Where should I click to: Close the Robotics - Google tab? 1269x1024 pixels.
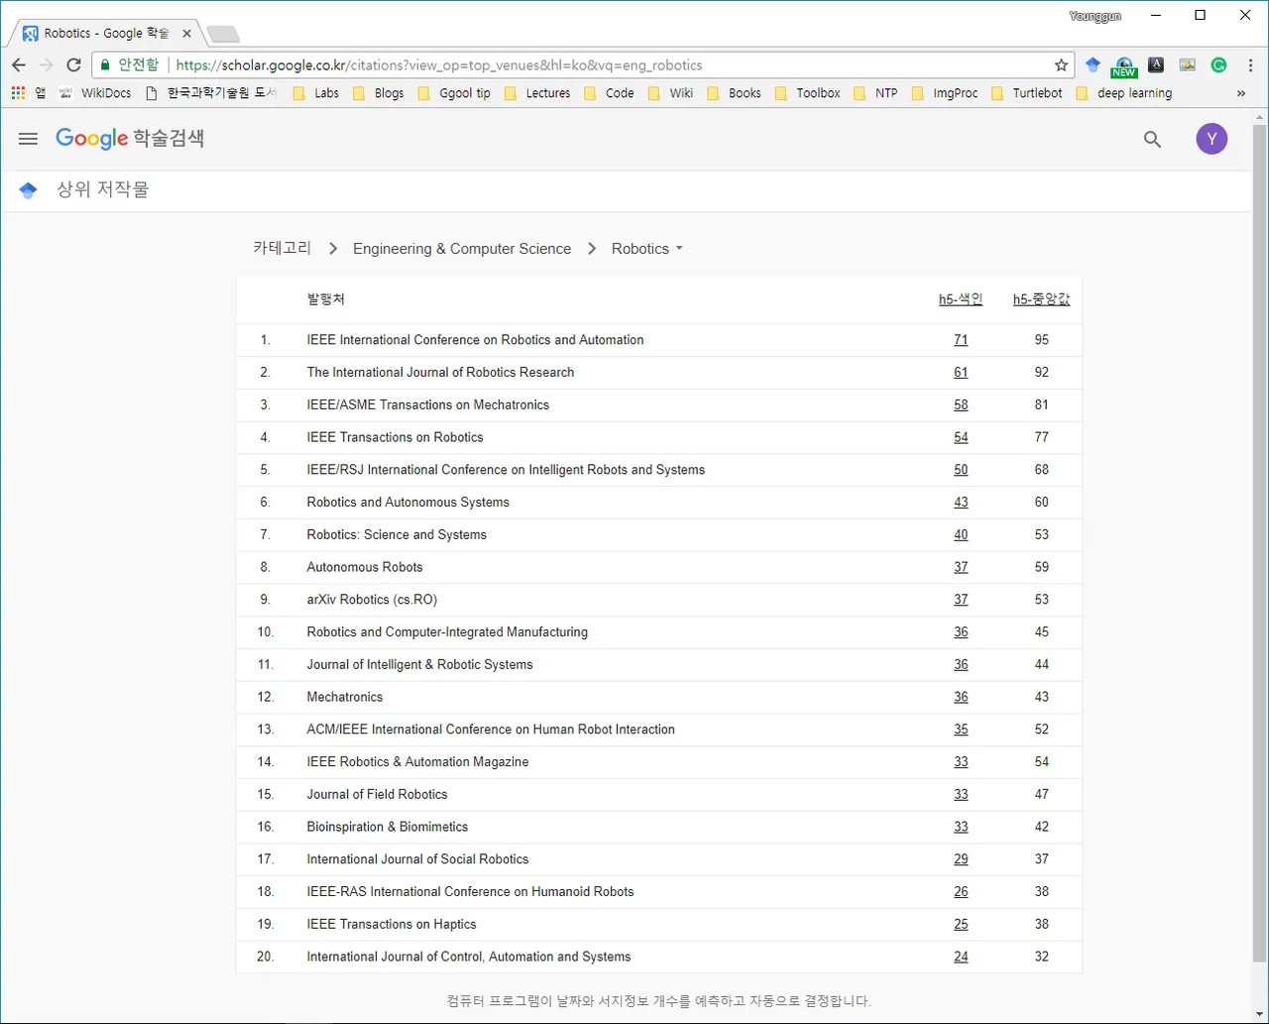pos(186,34)
